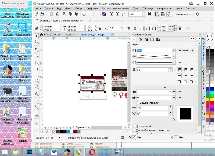The height and width of the screenshot is (156, 215).
Task: Click 'Создать/загрузить слияние при печати'
Action: (x=61, y=20)
